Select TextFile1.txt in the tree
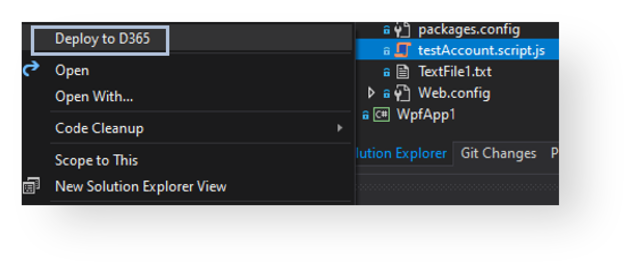This screenshot has height=275, width=637. (455, 71)
